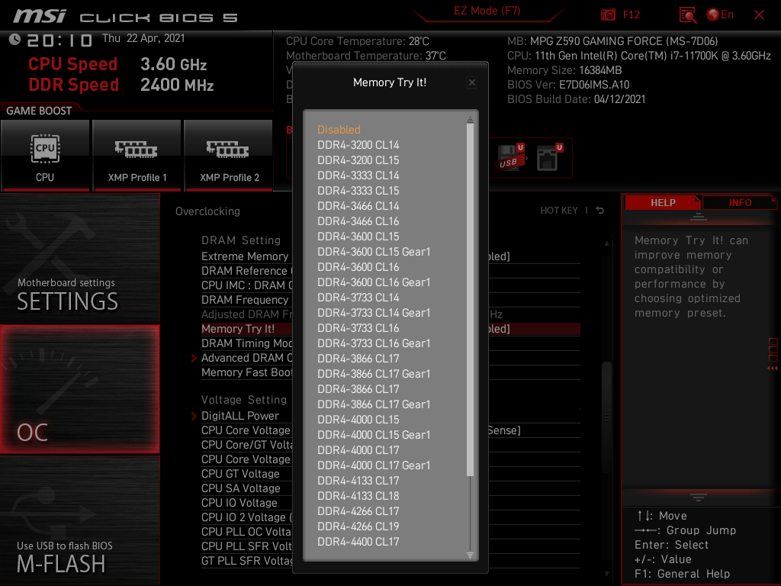Expand the Advanced DRAM submenu arrow

[194, 358]
